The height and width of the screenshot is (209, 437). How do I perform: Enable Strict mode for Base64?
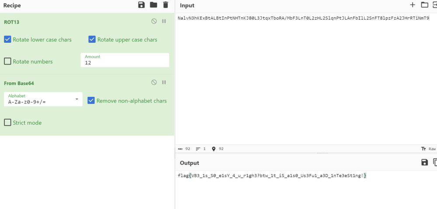tap(7, 123)
